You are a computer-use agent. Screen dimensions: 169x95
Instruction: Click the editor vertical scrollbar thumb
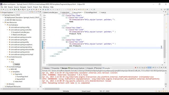tap(165, 49)
